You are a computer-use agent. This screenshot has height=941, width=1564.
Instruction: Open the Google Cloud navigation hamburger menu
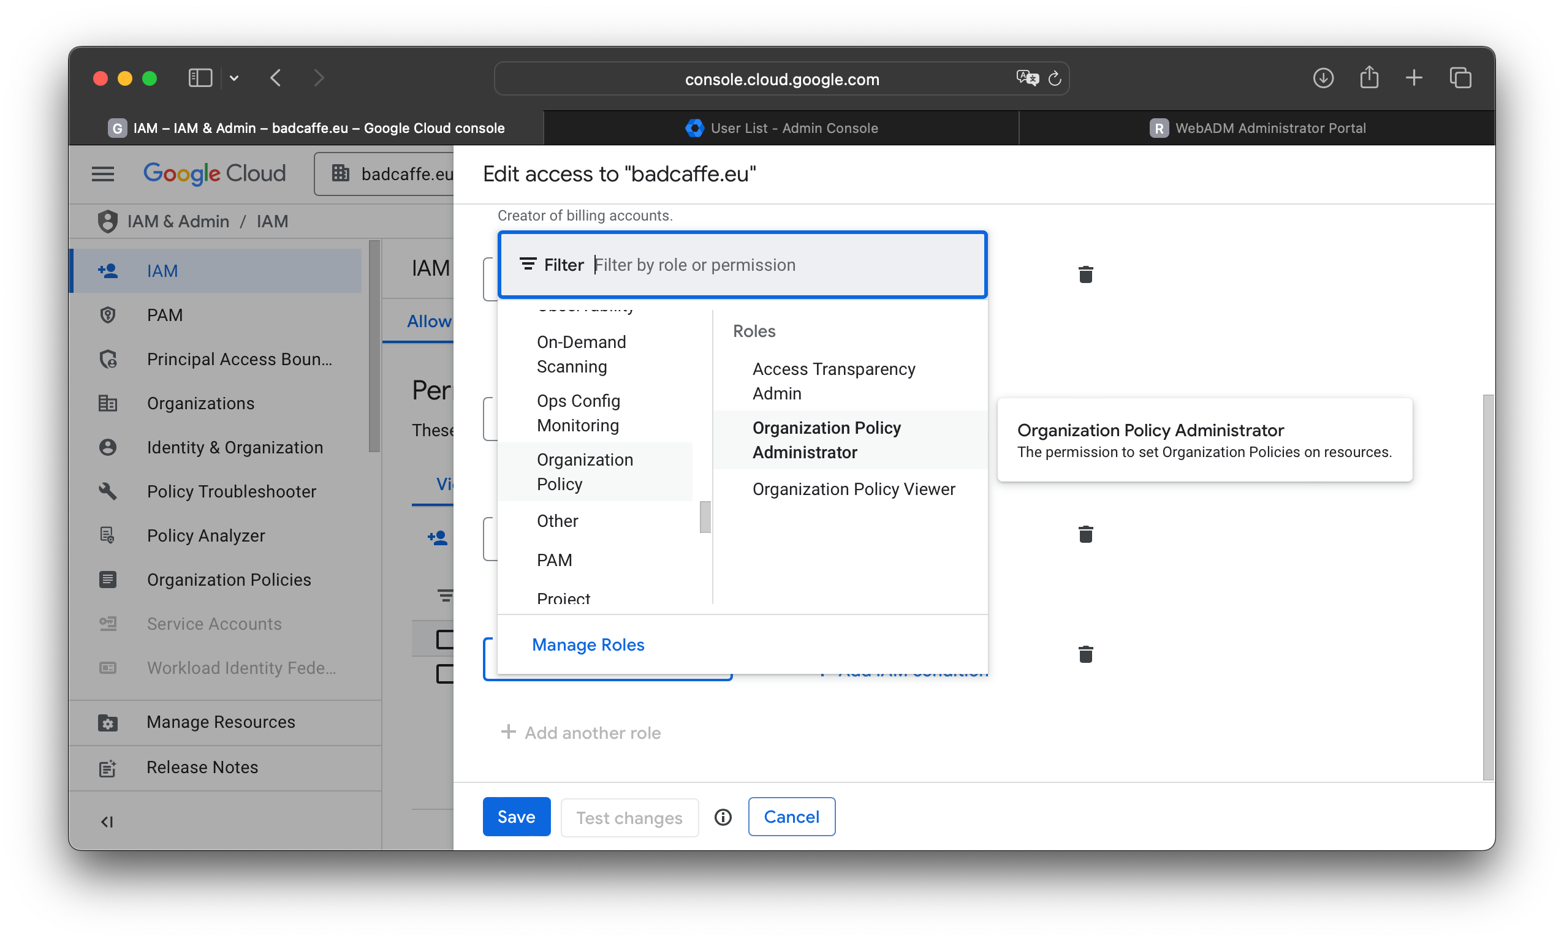click(x=103, y=173)
